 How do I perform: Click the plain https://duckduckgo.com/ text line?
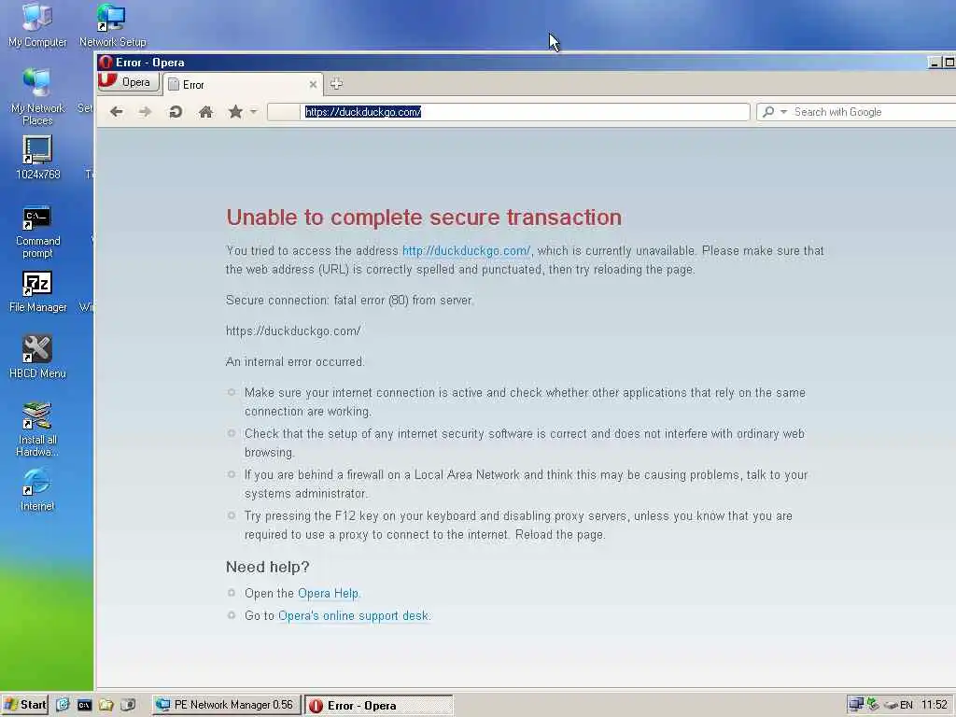point(293,331)
